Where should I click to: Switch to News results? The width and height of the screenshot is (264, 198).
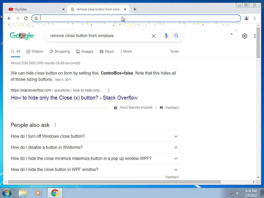click(107, 52)
